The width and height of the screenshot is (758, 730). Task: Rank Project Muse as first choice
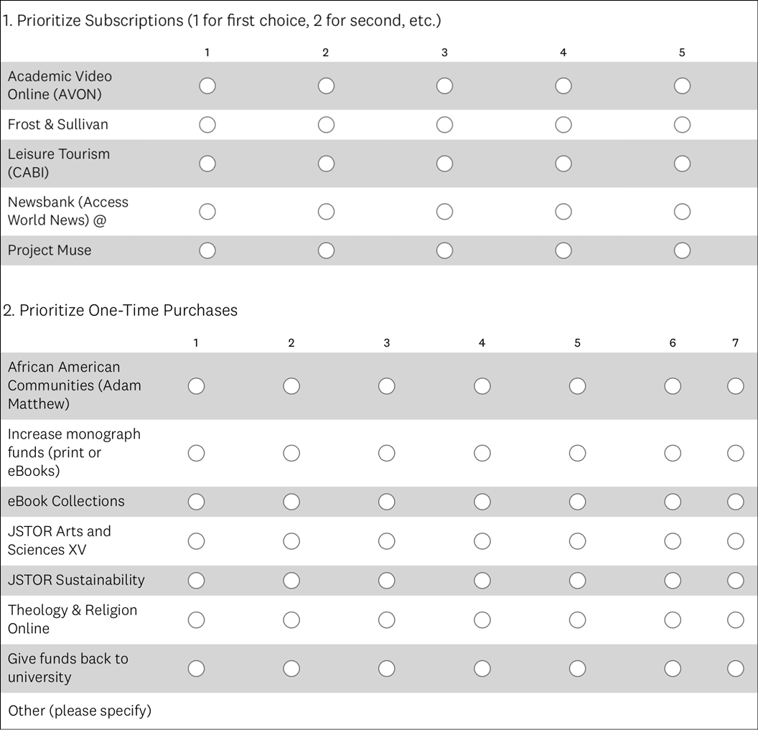207,251
